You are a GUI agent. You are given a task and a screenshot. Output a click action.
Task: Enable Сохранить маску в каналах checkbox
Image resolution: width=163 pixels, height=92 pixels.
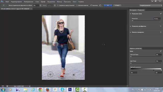tap(58, 5)
